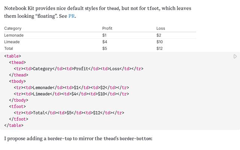Place cursor on opening thead tag
Viewport: 240px width, 150px height.
click(17, 62)
